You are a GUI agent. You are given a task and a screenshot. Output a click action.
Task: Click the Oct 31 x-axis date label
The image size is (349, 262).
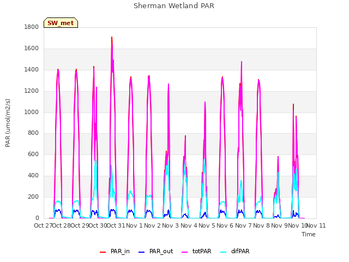pyautogui.click(x=116, y=225)
